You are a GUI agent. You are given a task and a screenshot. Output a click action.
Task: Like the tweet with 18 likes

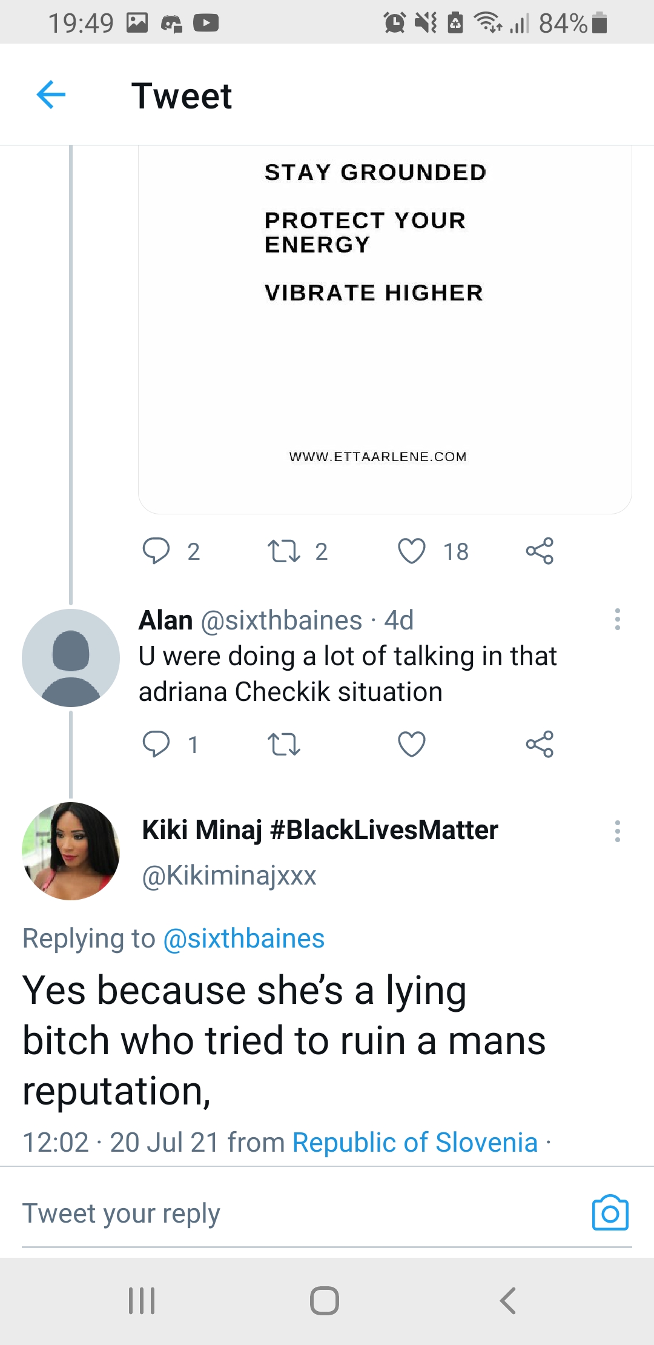click(412, 551)
